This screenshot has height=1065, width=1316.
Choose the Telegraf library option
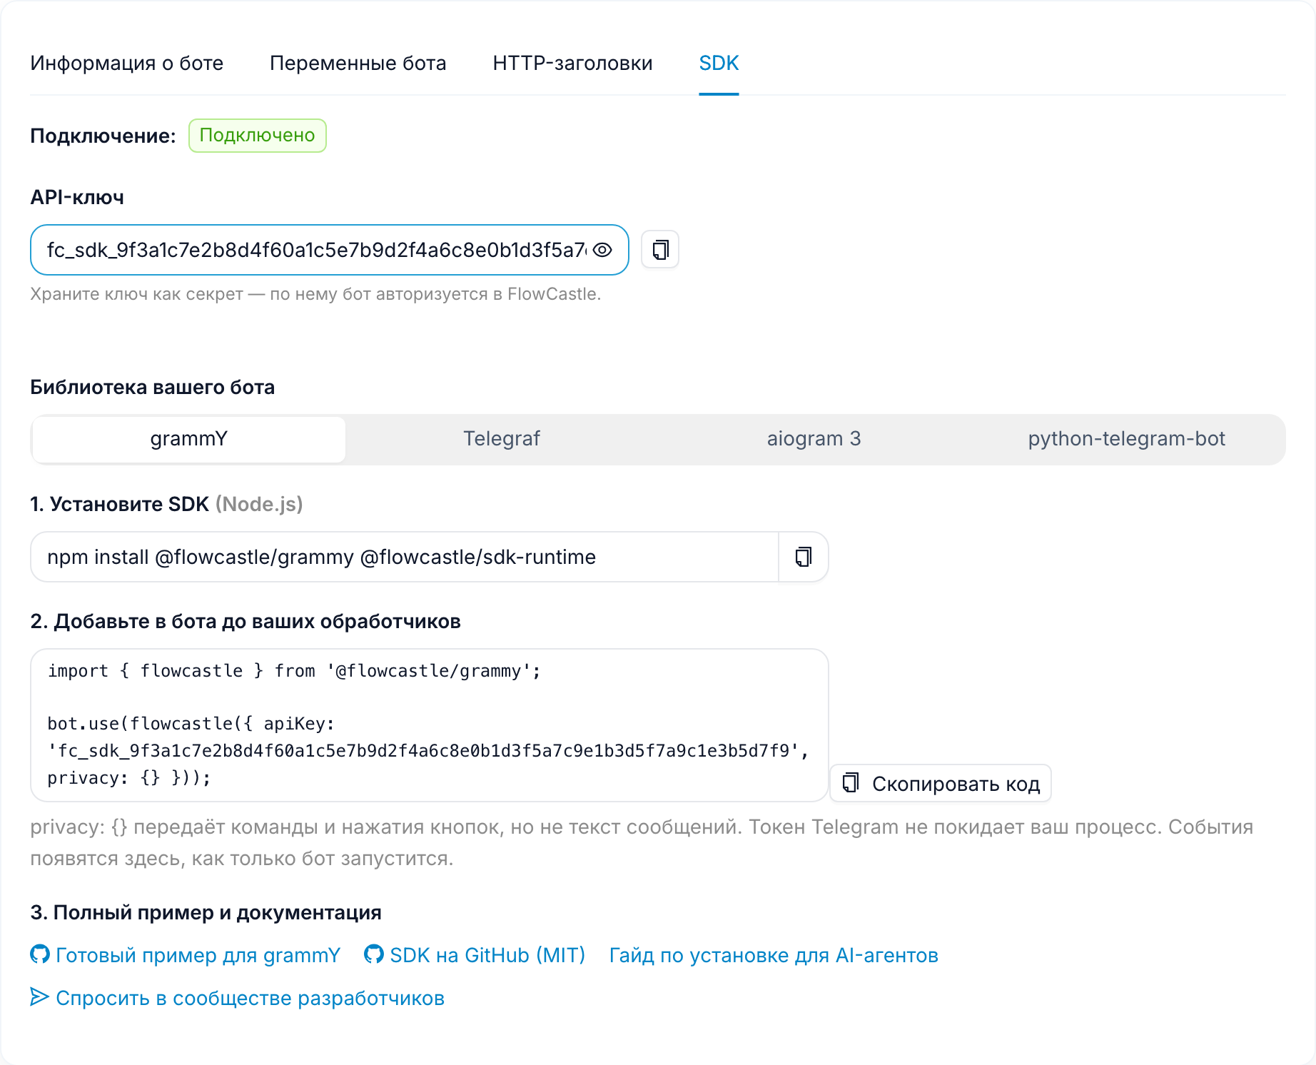(x=502, y=439)
